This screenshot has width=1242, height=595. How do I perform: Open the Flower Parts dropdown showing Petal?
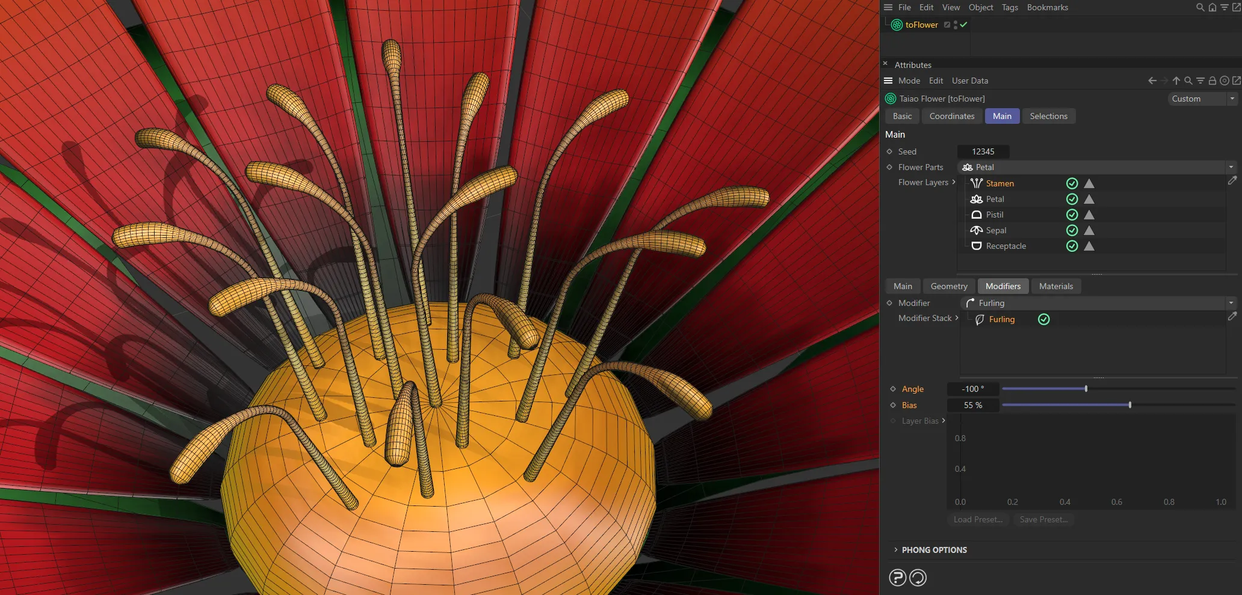(1231, 167)
